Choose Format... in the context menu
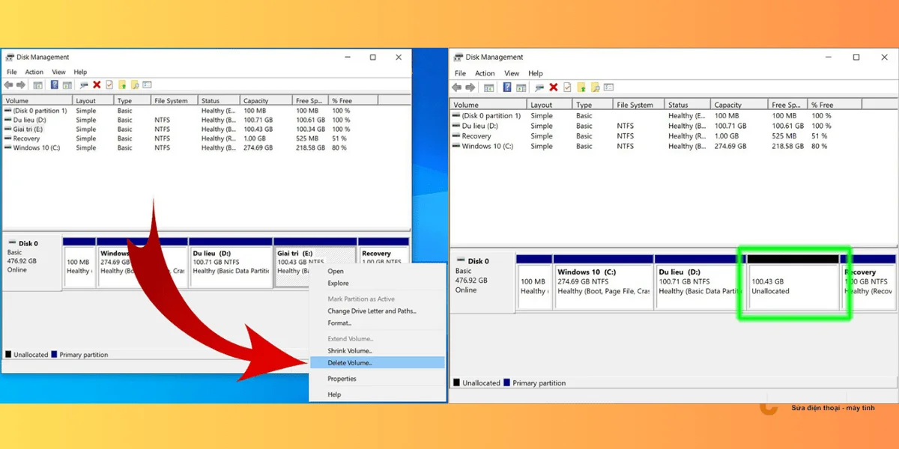The image size is (899, 449). 339,323
